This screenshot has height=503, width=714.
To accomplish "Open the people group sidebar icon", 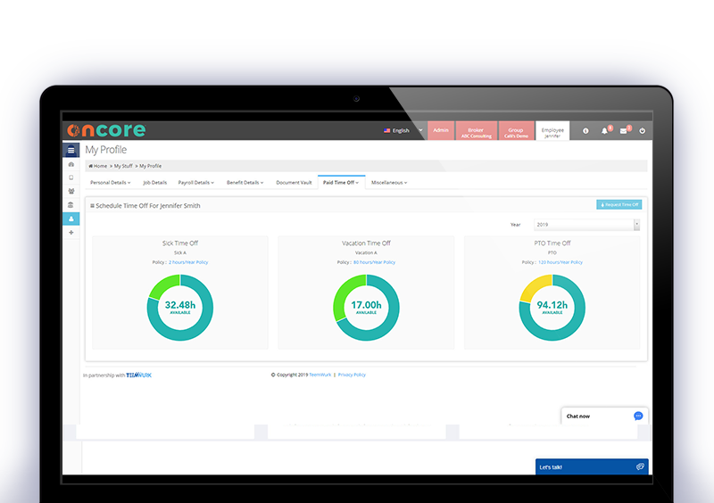I will 71,191.
